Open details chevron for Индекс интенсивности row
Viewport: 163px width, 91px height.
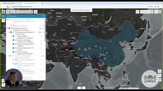pos(43,56)
